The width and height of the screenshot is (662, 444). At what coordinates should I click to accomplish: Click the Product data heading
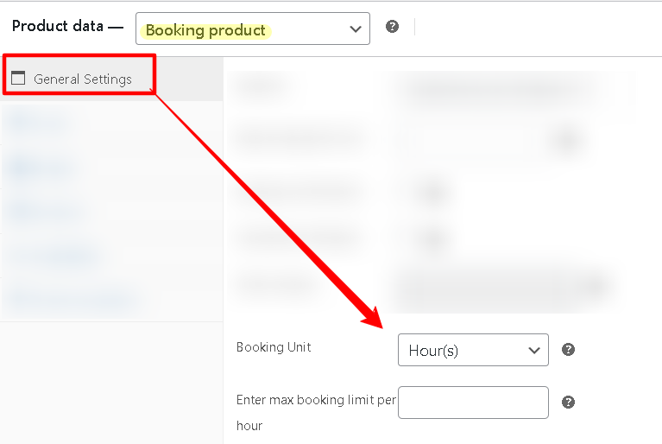click(x=58, y=26)
